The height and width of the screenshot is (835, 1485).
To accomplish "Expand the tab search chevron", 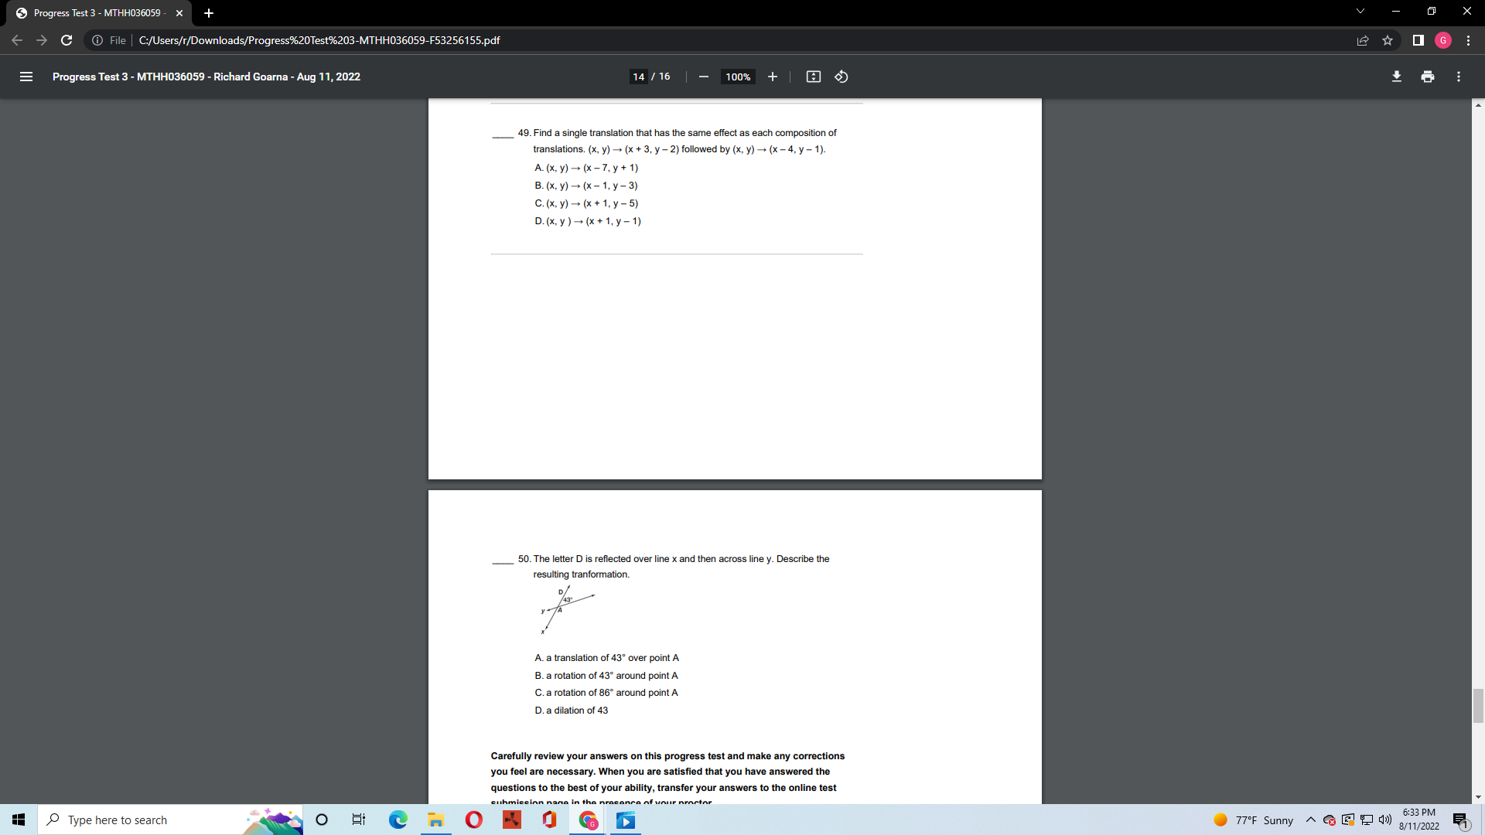I will tap(1360, 12).
